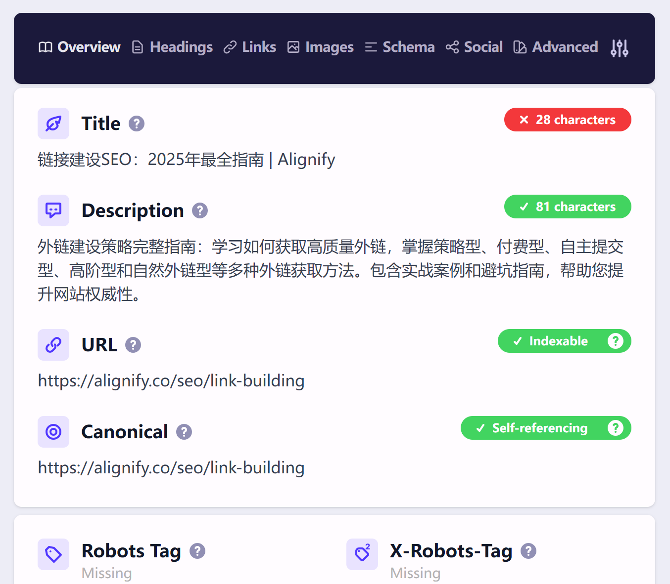Click the Canonical target icon
Image resolution: width=670 pixels, height=584 pixels.
53,432
